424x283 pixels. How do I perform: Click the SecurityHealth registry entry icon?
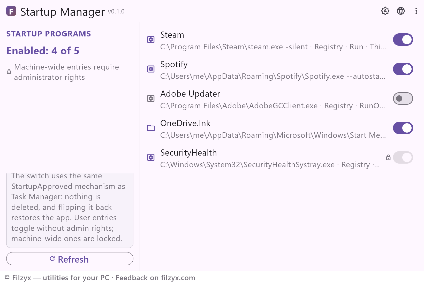click(x=151, y=157)
